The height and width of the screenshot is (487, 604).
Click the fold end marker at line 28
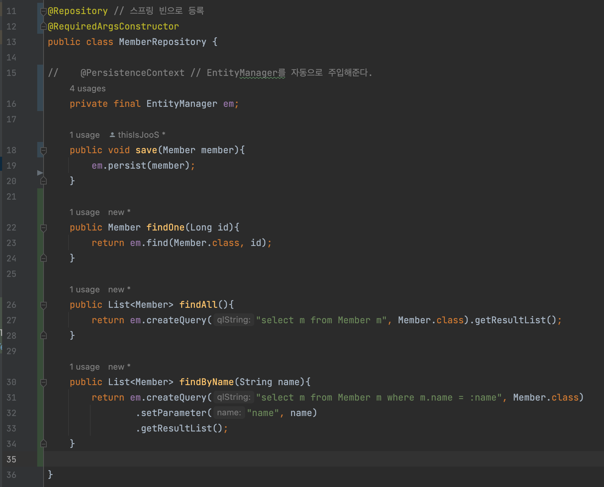click(x=44, y=336)
